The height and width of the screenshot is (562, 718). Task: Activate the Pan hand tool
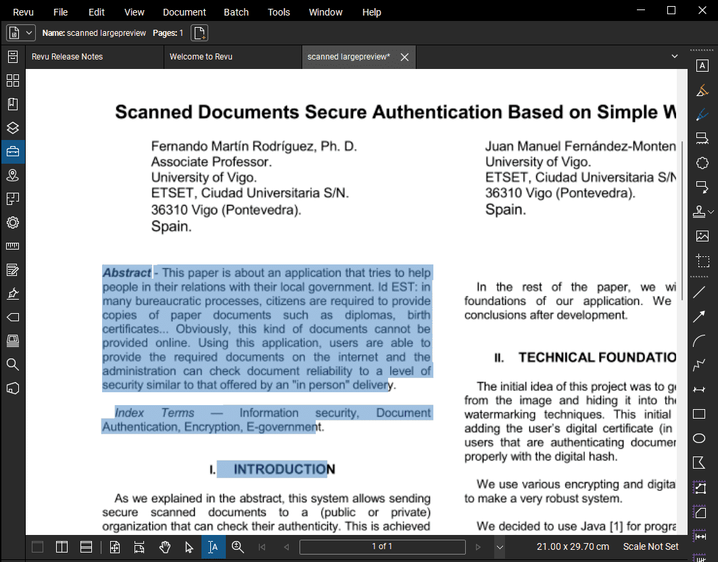[x=164, y=547]
